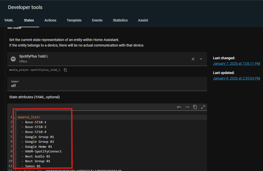Select the Bose-ST10-1 line
Viewport: 263px width, 171px height.
36,122
